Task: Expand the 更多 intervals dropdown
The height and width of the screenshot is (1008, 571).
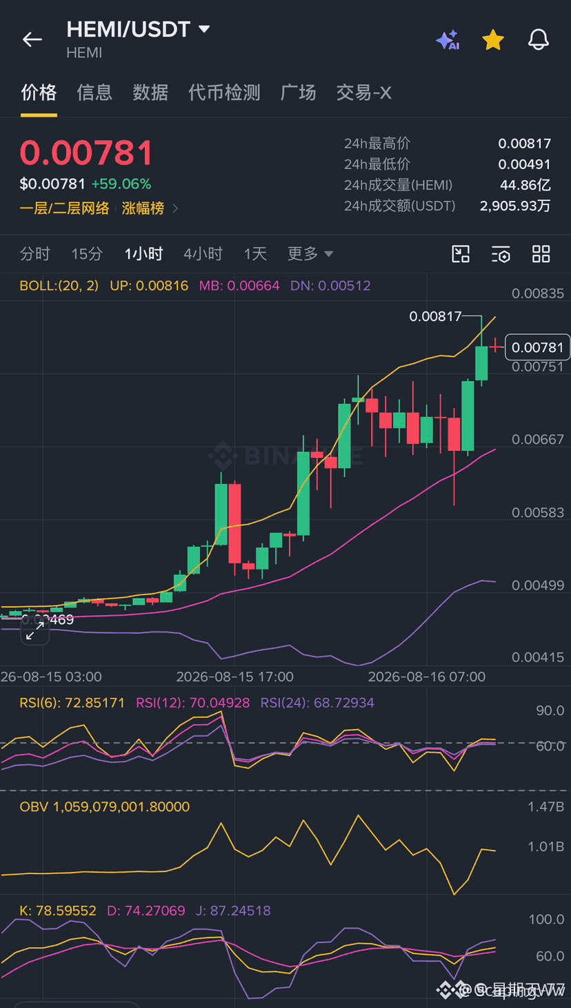Action: 310,254
